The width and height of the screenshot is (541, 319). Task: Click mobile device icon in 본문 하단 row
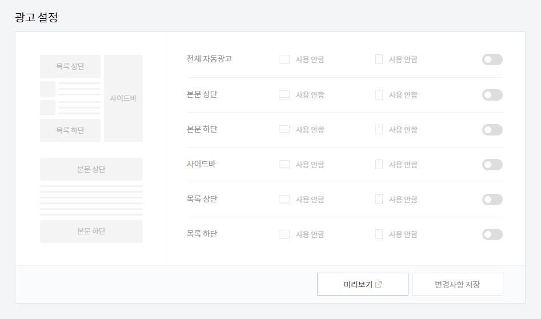point(379,129)
